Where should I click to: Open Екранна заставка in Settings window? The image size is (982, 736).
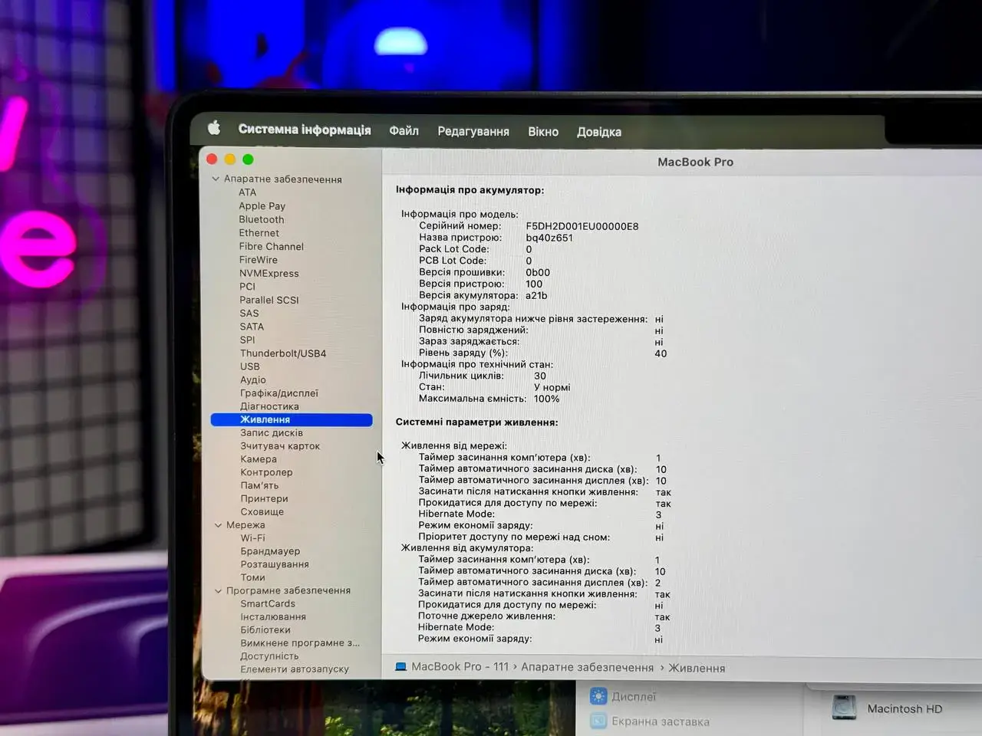[661, 721]
